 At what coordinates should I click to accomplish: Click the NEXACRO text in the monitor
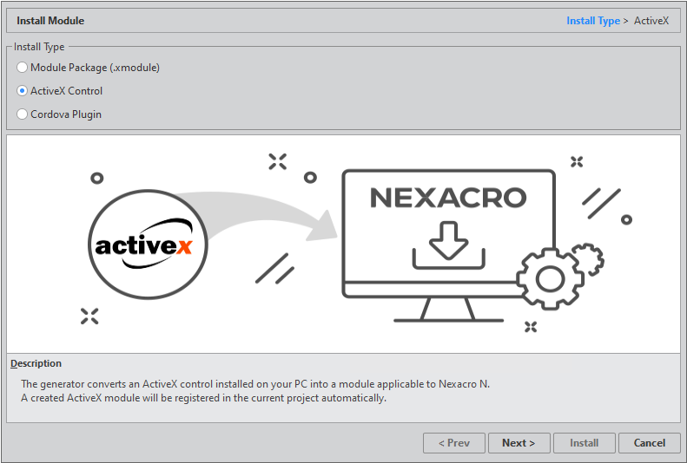448,198
